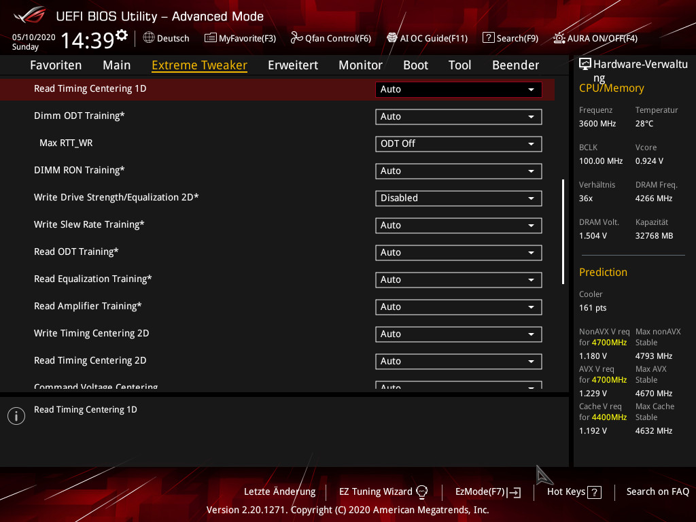This screenshot has height=522, width=696.
Task: Click the yellow 4400MHz Cache value
Action: (609, 417)
